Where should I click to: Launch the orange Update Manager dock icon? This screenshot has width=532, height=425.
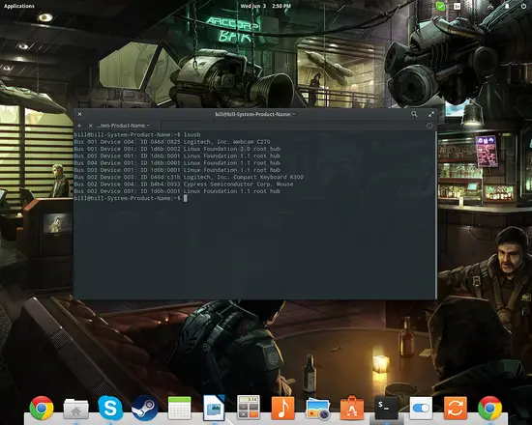click(x=456, y=408)
